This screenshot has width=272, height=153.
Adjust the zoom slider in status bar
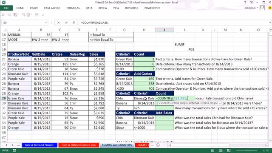pos(246,150)
